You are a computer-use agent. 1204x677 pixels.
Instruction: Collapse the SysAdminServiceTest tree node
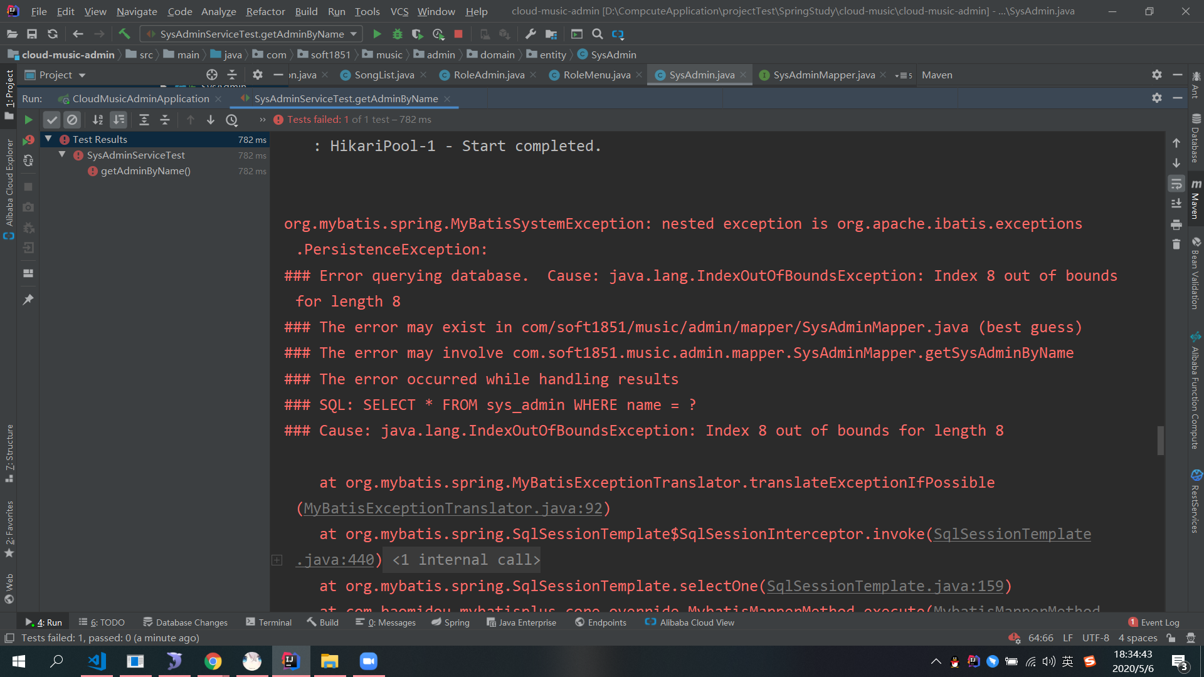click(62, 155)
